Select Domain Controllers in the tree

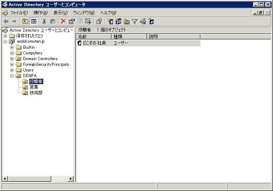tap(41, 59)
